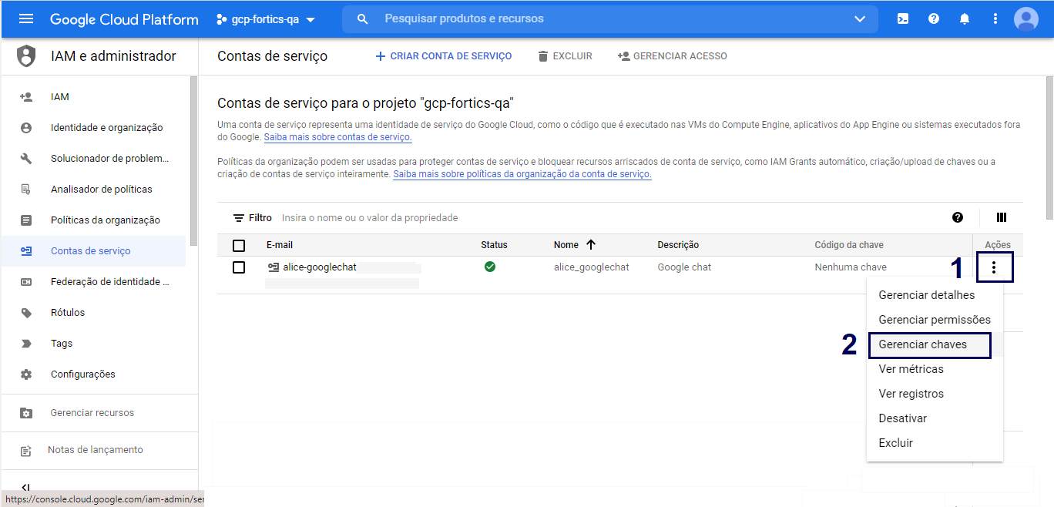Screen dimensions: 1054x507
Task: Choose Excluir from context menu
Action: click(x=935, y=443)
